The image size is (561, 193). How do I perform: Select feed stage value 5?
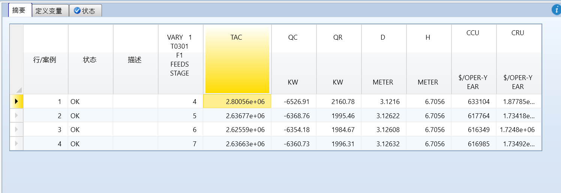click(x=180, y=116)
